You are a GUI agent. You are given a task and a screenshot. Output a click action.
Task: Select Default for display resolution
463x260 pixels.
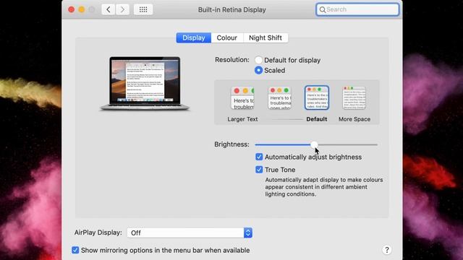coord(258,60)
